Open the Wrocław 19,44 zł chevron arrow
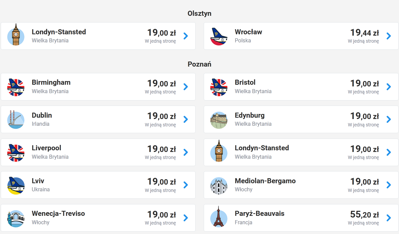Screen dimensions: 399x234 tap(389, 36)
